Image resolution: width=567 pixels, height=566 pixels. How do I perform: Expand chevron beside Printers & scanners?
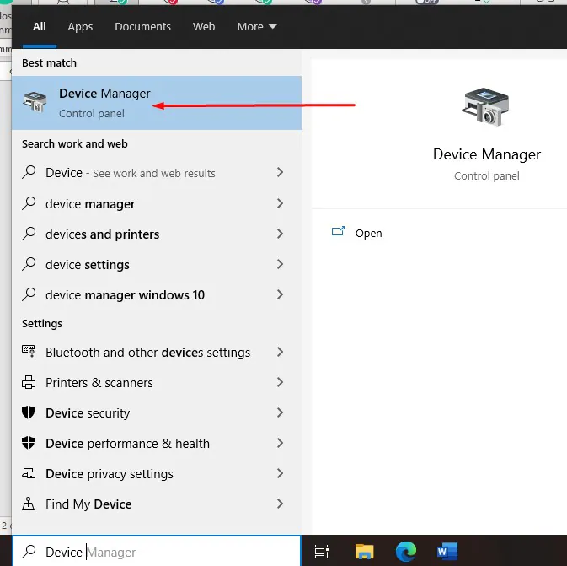(x=280, y=382)
